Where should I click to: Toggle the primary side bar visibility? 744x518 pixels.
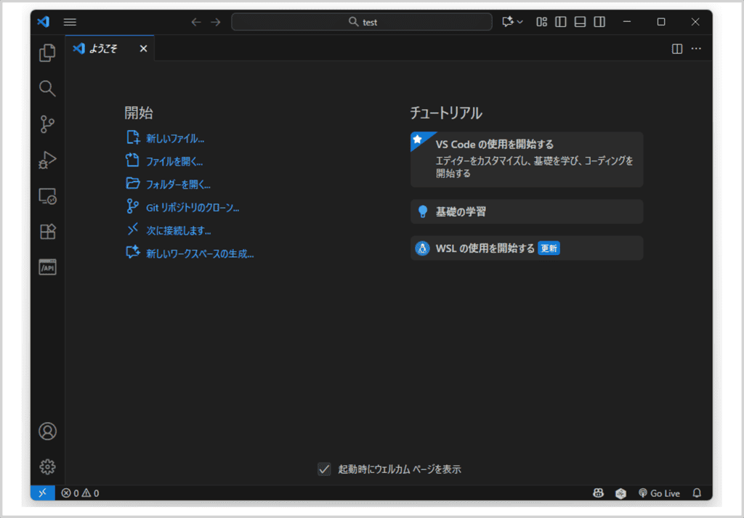pos(561,22)
